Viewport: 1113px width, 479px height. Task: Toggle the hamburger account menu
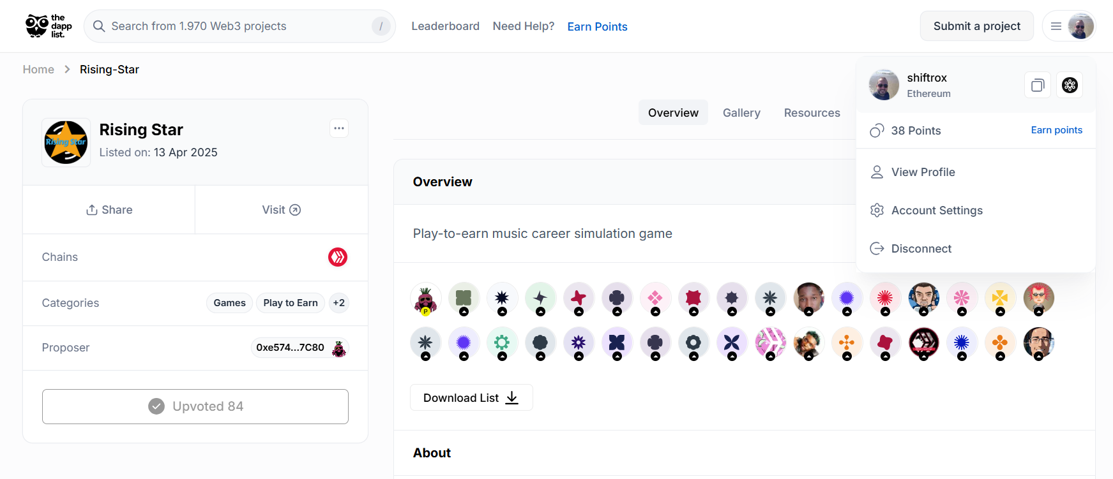(x=1056, y=26)
